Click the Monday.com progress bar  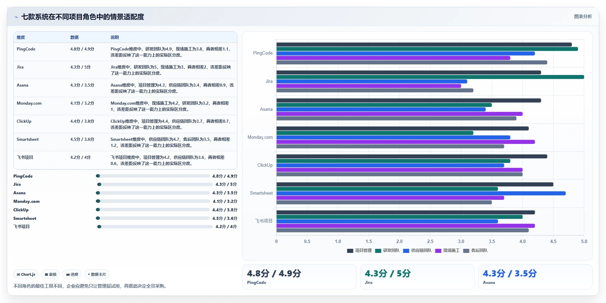[x=153, y=201]
